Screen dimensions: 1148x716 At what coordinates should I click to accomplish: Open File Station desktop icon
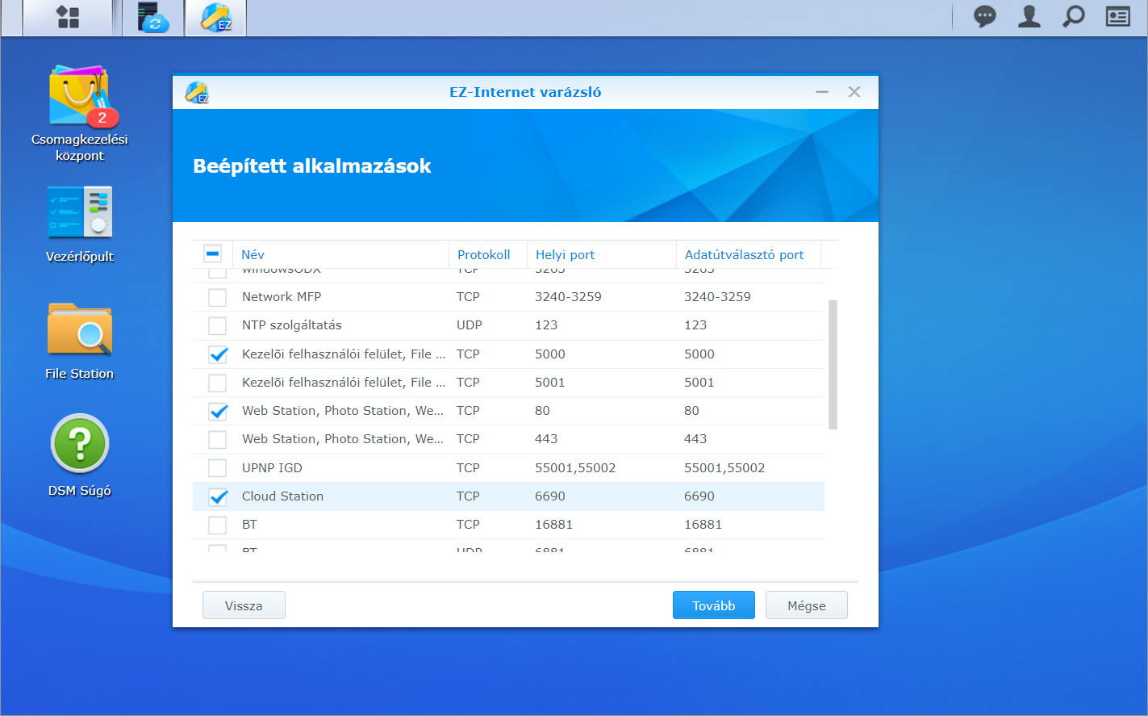click(79, 341)
